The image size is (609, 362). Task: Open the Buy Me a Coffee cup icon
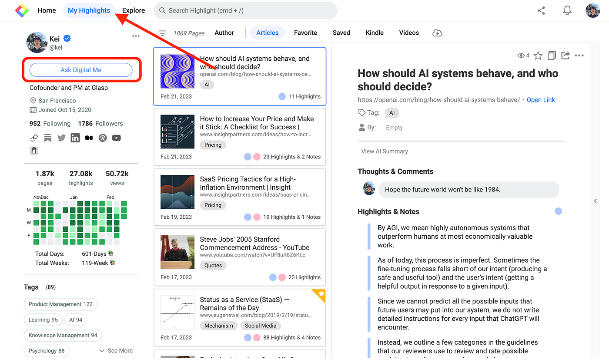coord(34,151)
